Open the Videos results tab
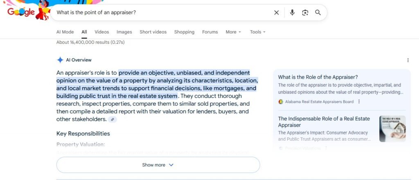Viewport: 419px width, 180px height. pos(102,32)
